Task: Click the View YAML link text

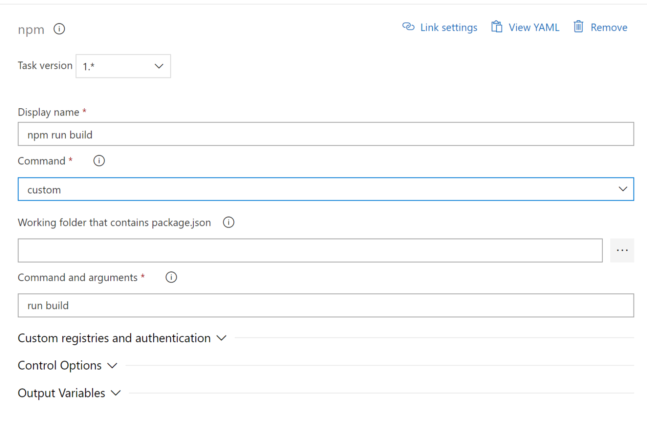Action: pos(534,27)
